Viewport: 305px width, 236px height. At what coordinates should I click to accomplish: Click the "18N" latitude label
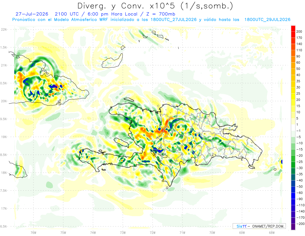pyautogui.click(x=4, y=173)
